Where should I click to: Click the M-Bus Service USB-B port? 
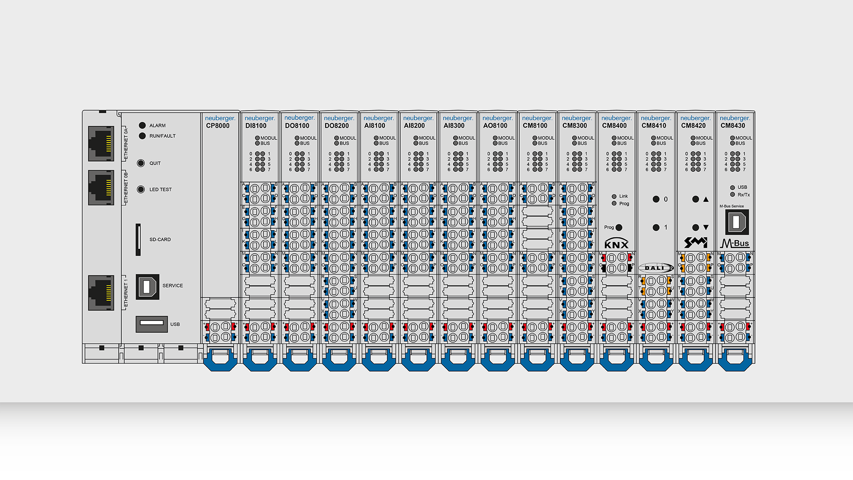[x=737, y=222]
